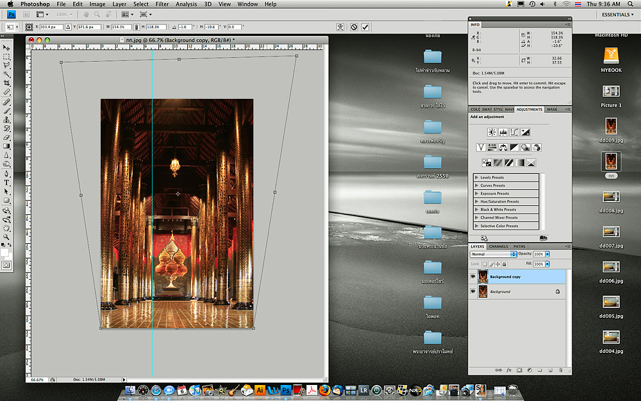Hide the Background copy layer
The width and height of the screenshot is (641, 401).
pos(473,277)
